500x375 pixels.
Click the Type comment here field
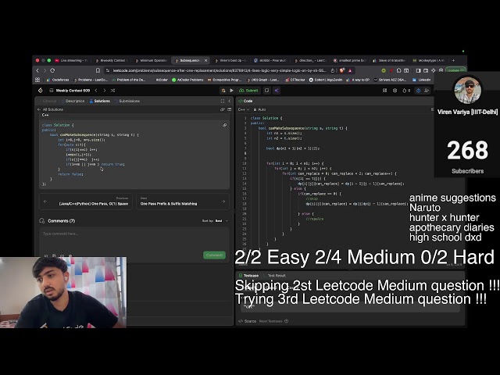click(134, 239)
